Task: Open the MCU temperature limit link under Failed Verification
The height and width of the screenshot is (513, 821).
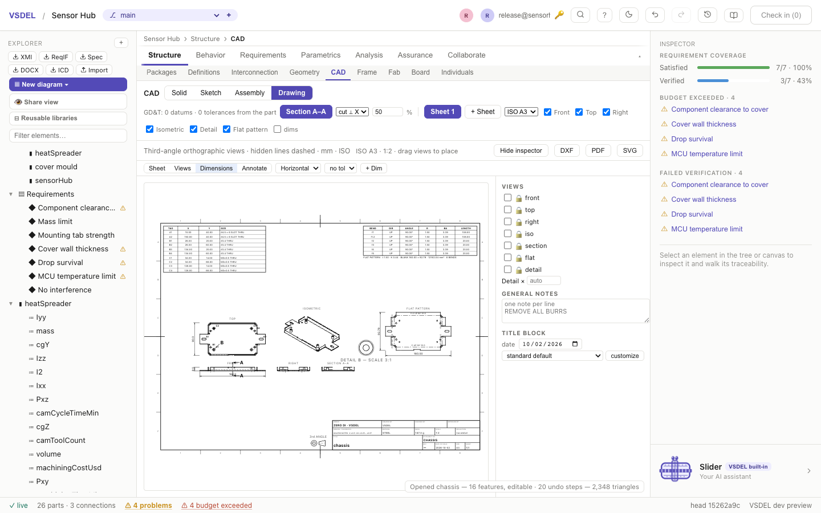Action: tap(707, 229)
